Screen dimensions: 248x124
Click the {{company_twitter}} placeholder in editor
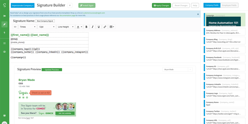click(x=22, y=52)
